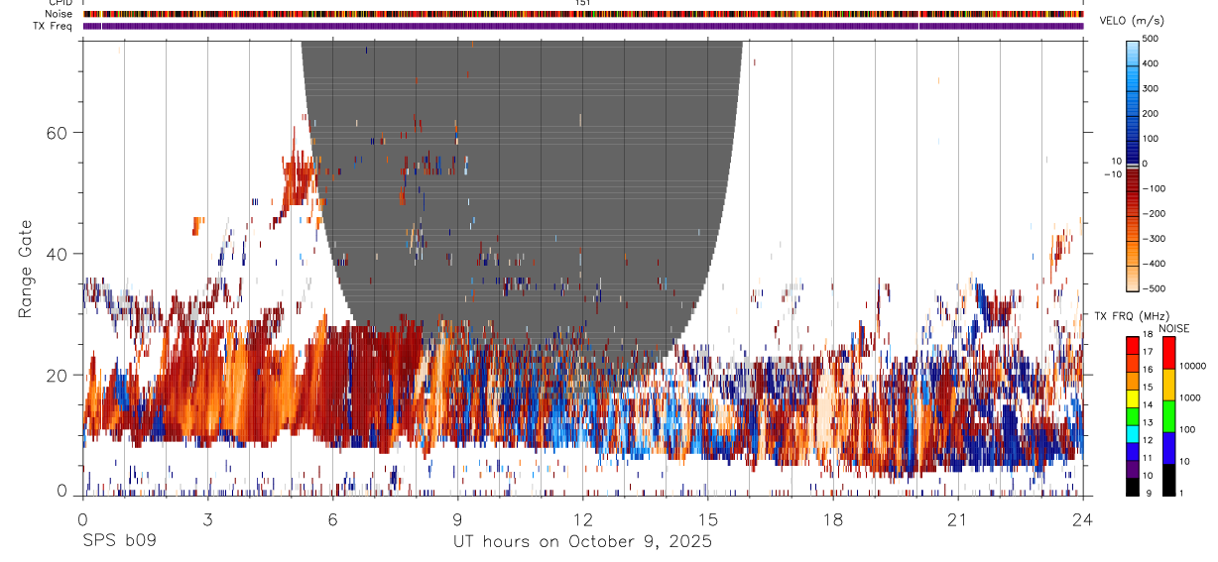Click hour 12 on the UT time axis
Image resolution: width=1218 pixels, height=562 pixels.
pyautogui.click(x=583, y=518)
